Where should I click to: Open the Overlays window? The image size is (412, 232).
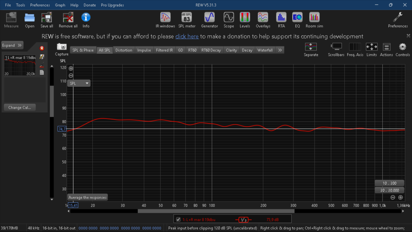tap(263, 20)
